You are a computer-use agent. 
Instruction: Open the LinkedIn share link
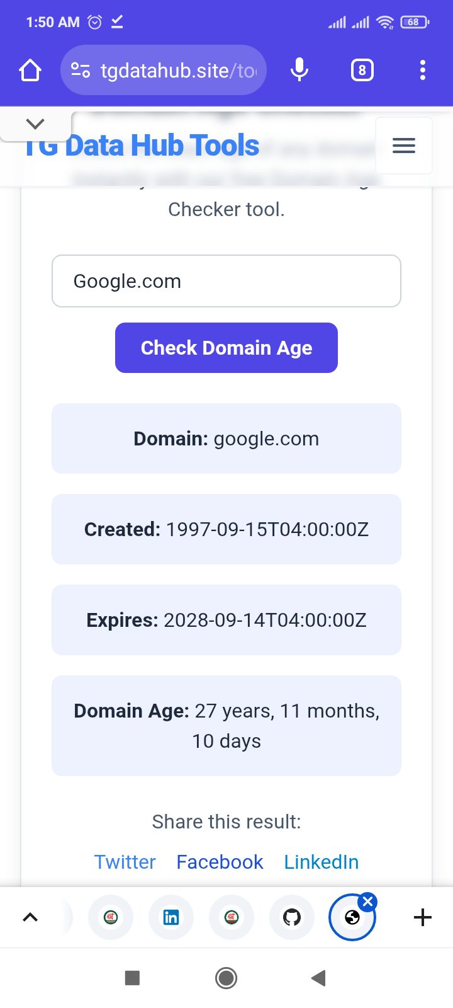(x=321, y=861)
